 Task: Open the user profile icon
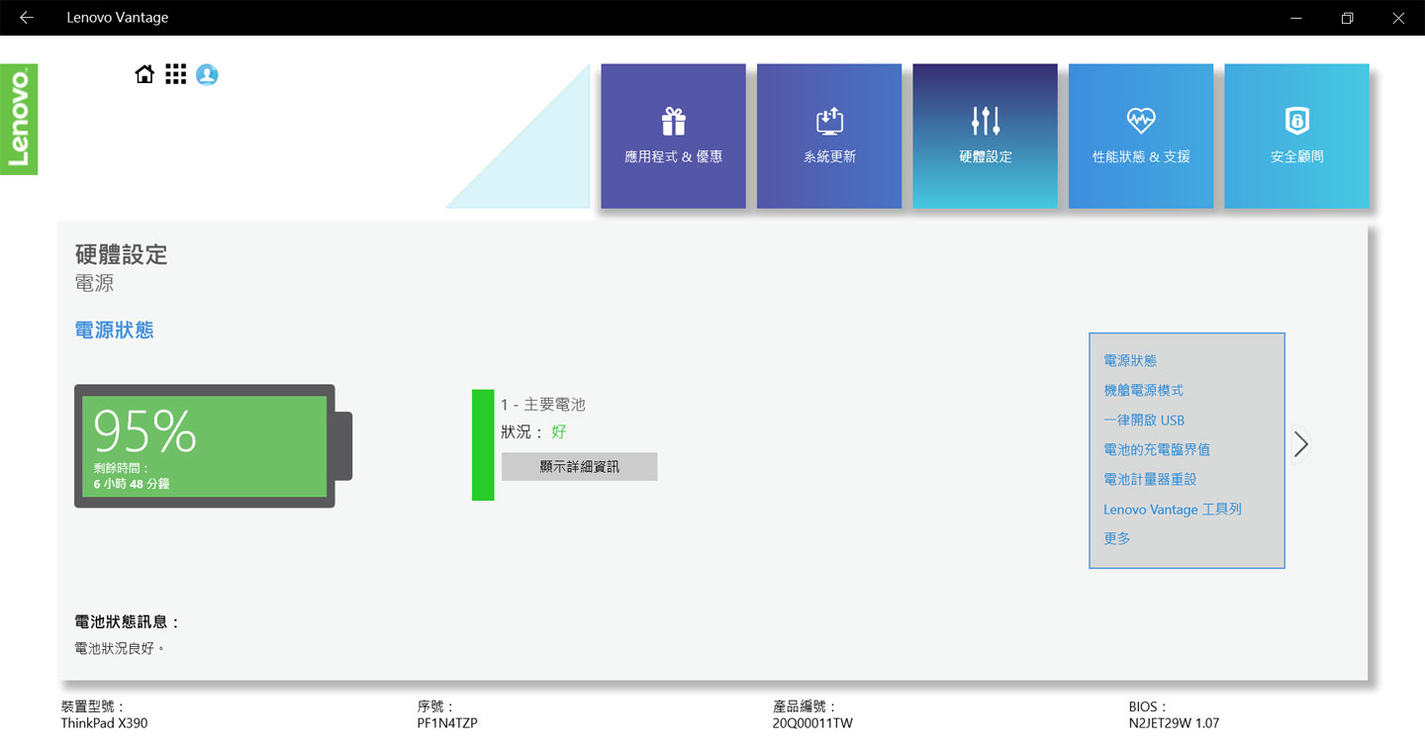(207, 74)
